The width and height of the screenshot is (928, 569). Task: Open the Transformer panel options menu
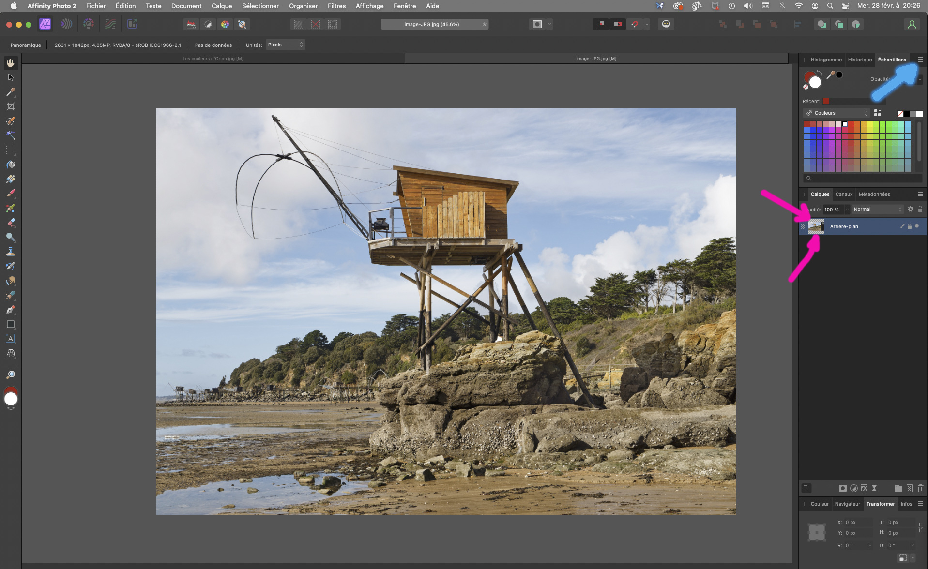pos(921,504)
